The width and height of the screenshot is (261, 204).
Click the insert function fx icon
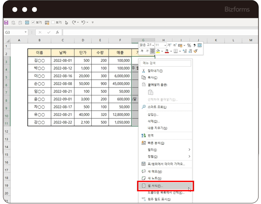pyautogui.click(x=57, y=32)
